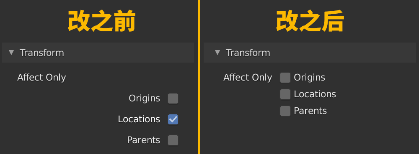Image resolution: width=419 pixels, height=154 pixels.
Task: Click the Origins label under 改之后
Action: [x=310, y=78]
